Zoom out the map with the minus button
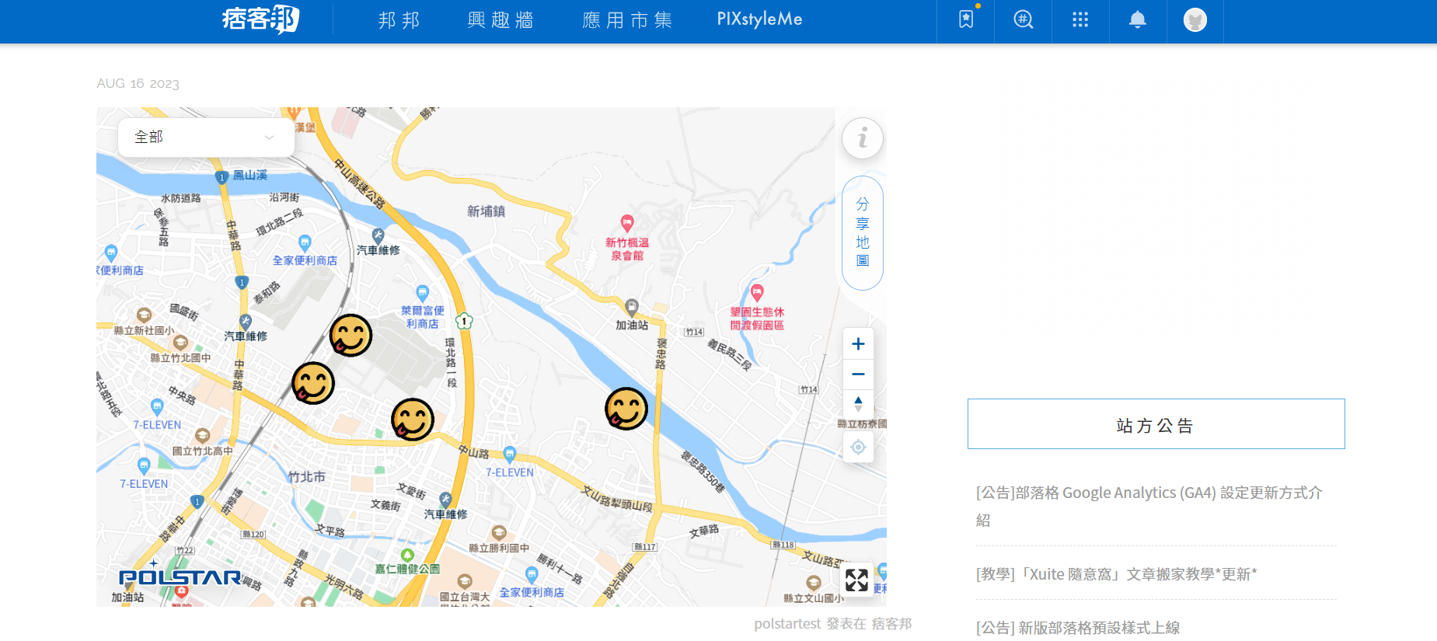The height and width of the screenshot is (641, 1437). [859, 374]
